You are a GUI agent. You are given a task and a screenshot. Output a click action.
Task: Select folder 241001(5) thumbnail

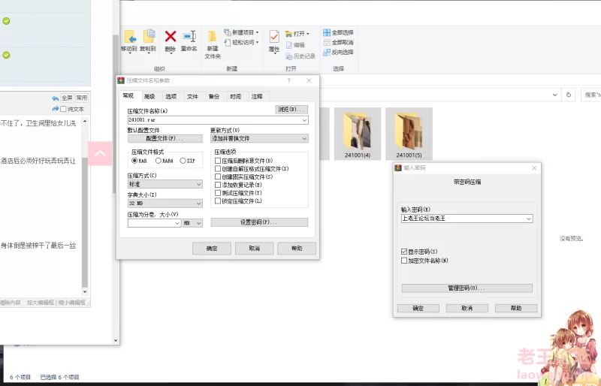(x=409, y=134)
